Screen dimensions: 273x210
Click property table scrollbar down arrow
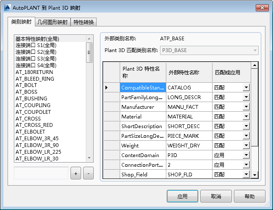click(255, 175)
